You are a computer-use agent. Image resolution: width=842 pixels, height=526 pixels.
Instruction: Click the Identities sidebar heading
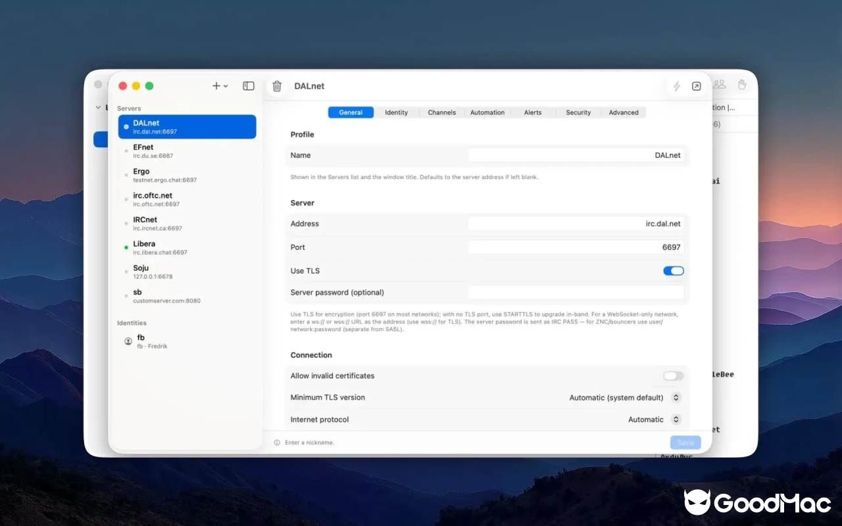point(132,323)
